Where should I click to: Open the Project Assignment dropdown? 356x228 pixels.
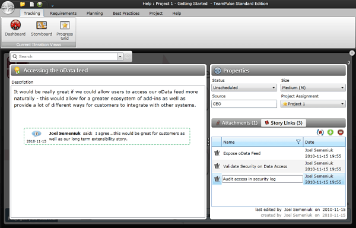(x=313, y=104)
